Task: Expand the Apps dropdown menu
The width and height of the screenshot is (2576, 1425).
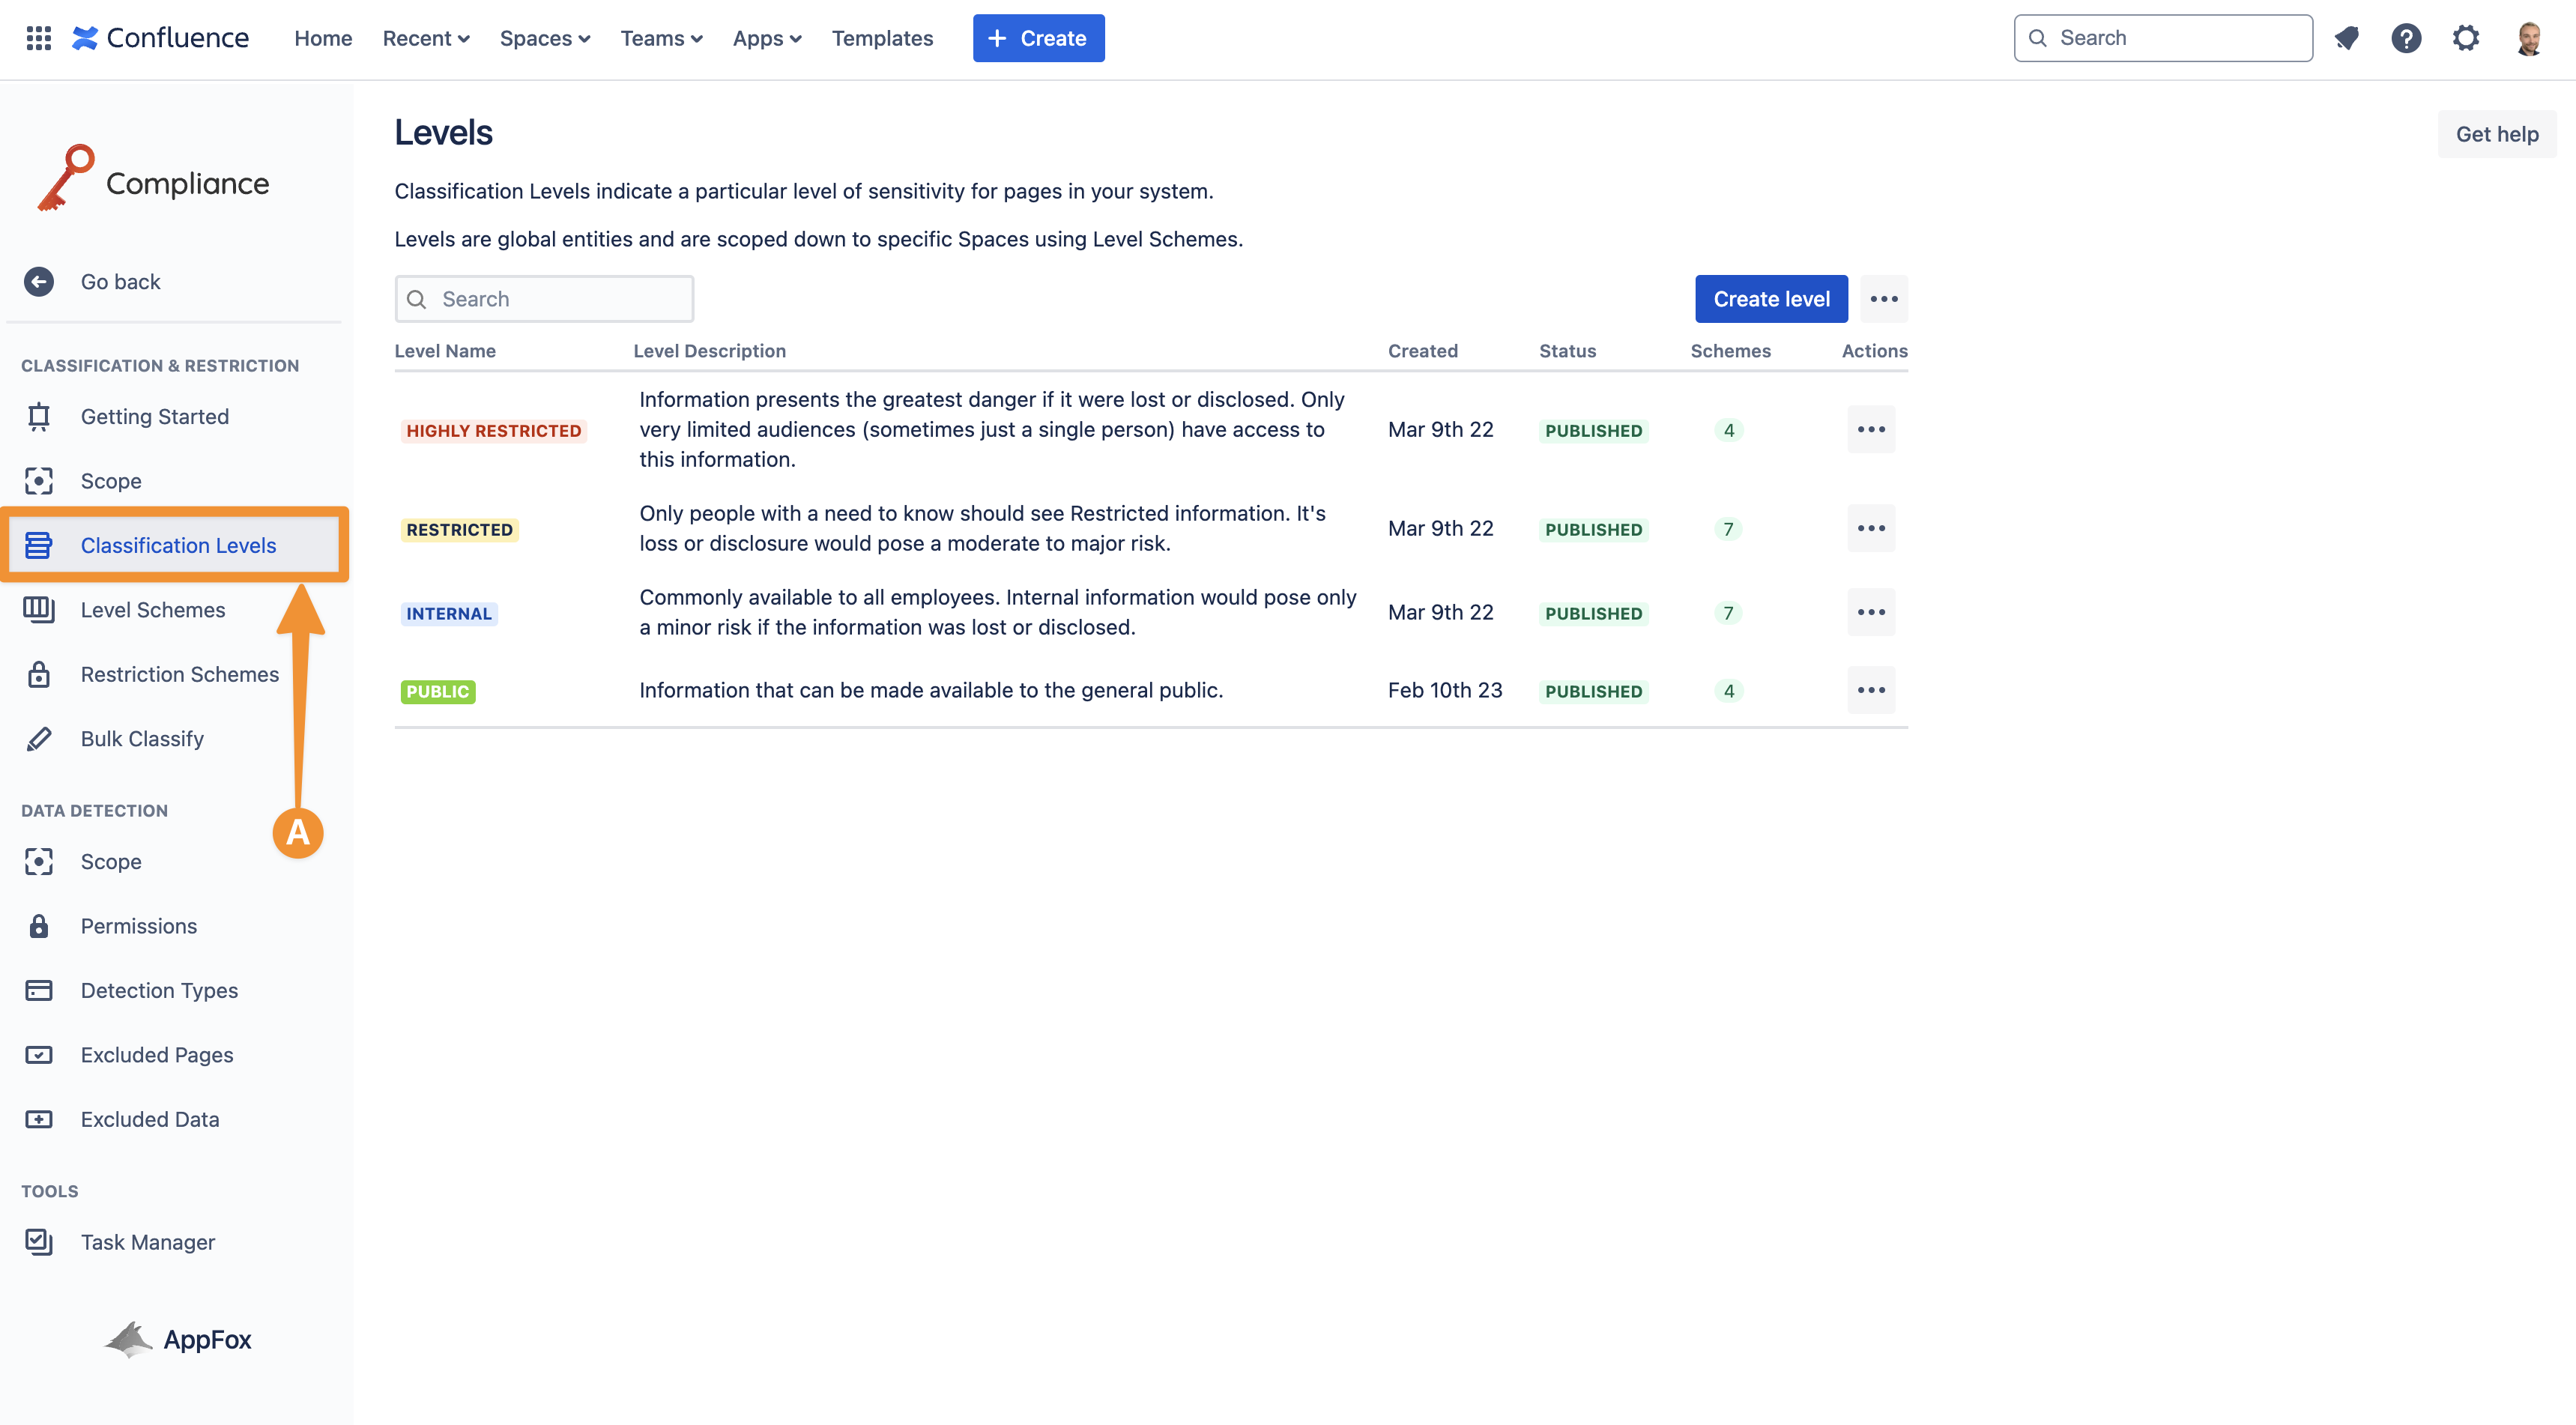Action: (x=766, y=38)
